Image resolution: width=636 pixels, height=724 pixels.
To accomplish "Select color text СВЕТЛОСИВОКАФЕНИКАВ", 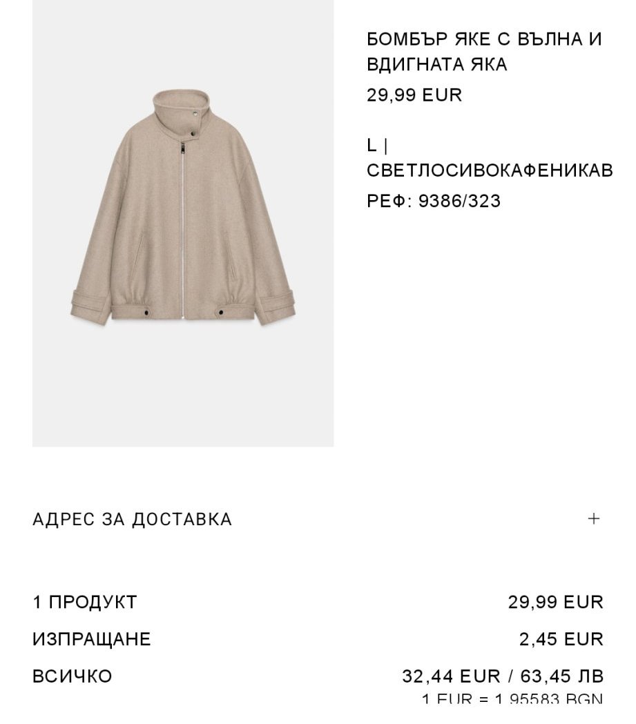I will point(490,170).
